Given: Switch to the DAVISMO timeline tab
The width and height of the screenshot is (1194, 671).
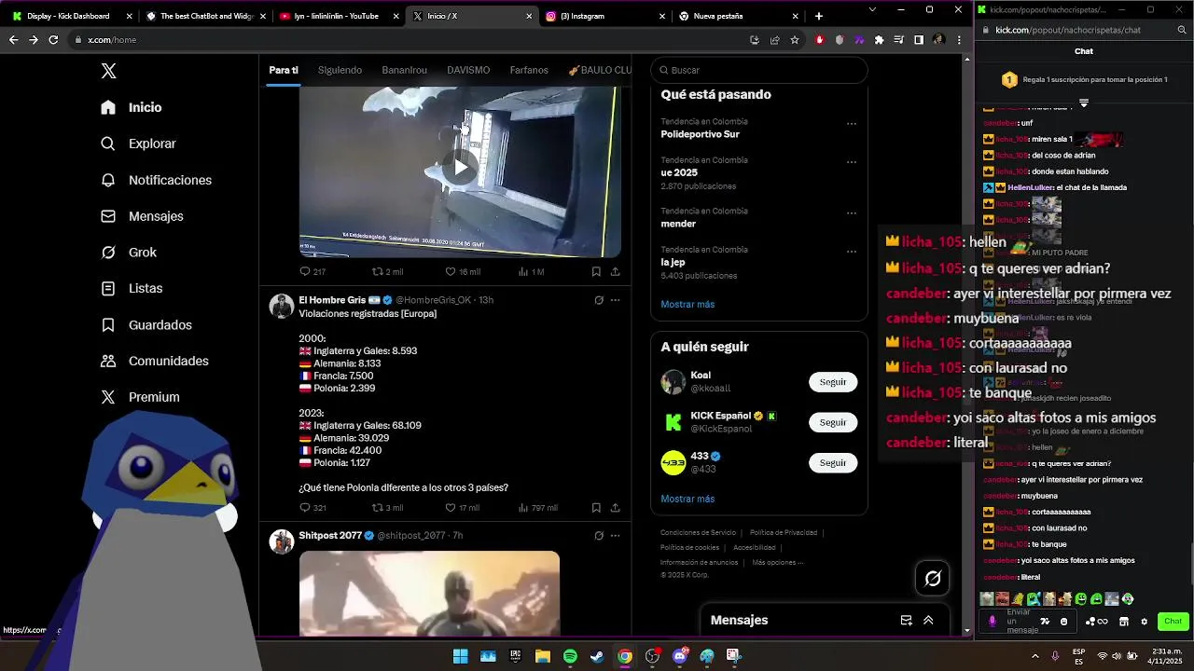Looking at the screenshot, I should [x=468, y=70].
